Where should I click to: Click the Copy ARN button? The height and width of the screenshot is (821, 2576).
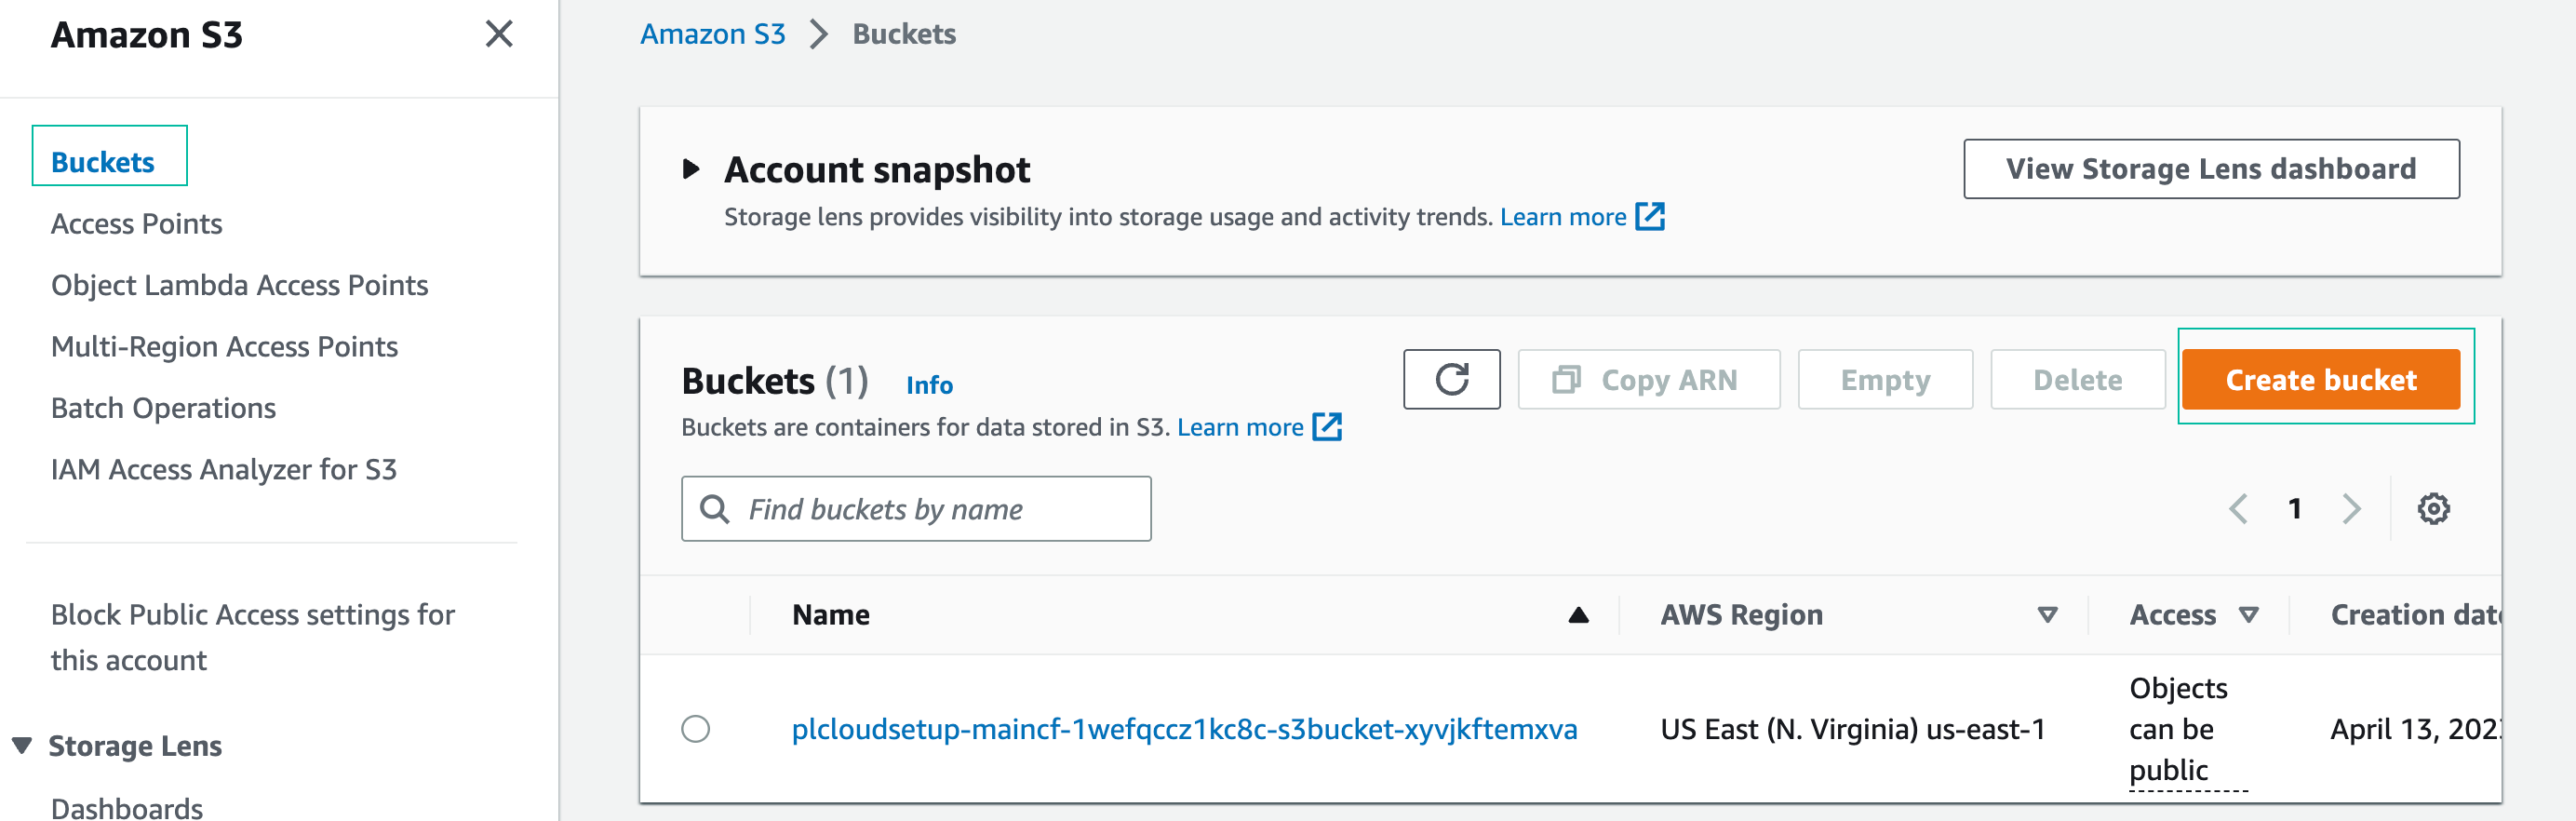pyautogui.click(x=1648, y=379)
